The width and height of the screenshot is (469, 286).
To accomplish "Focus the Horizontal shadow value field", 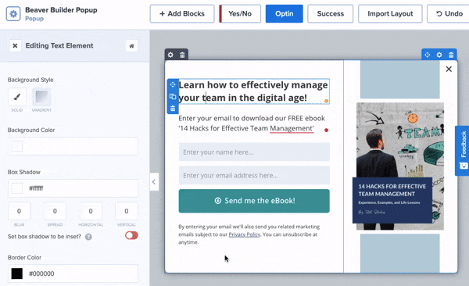I will click(x=91, y=211).
